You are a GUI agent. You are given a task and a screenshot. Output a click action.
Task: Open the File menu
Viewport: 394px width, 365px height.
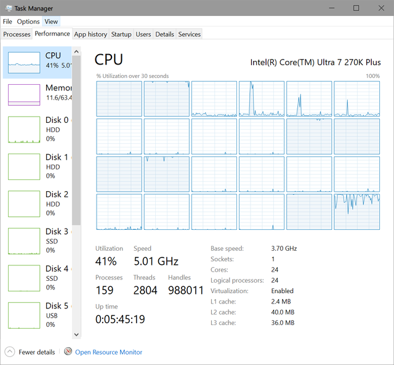[x=7, y=22]
